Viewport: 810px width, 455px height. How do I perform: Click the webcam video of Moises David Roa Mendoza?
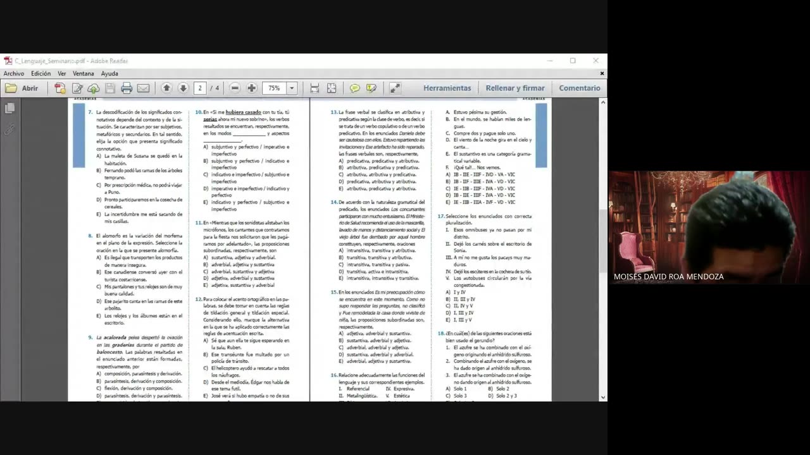click(x=709, y=227)
